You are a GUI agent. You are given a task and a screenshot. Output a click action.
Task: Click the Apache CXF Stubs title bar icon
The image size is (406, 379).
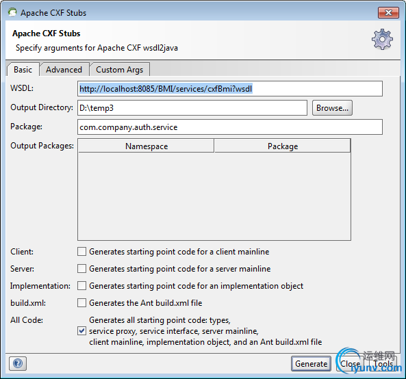(12, 12)
